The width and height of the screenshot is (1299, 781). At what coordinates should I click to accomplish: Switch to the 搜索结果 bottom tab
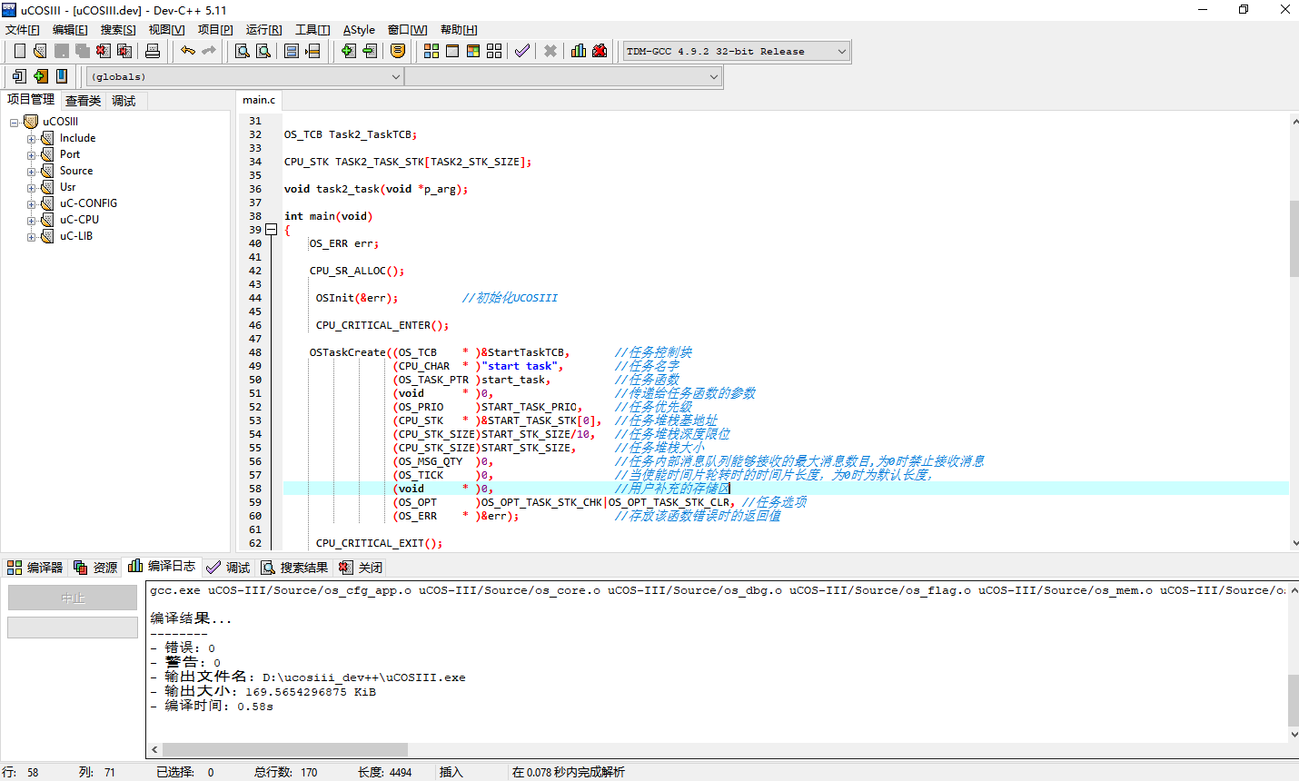[294, 568]
